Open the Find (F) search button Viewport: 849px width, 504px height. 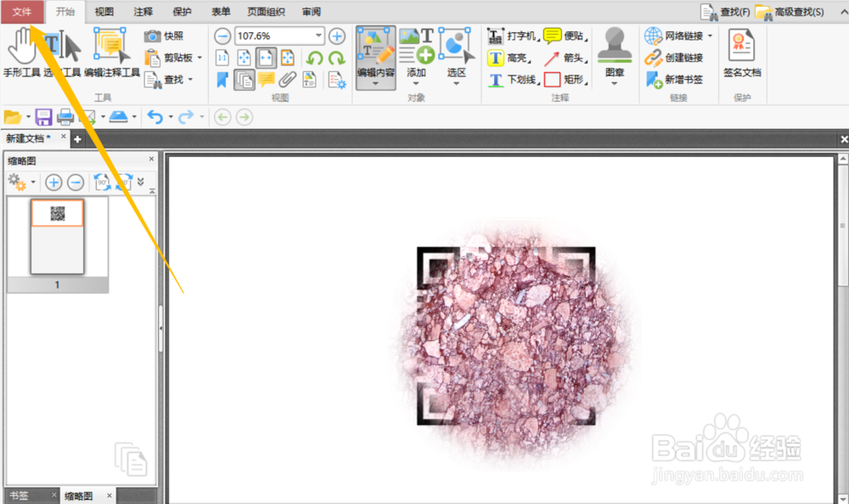tap(725, 12)
